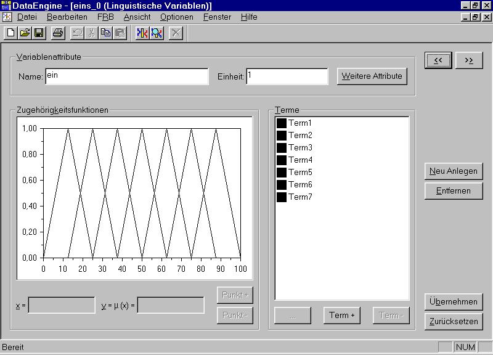493x355 pixels.
Task: Open the Datei menu
Action: [x=27, y=17]
